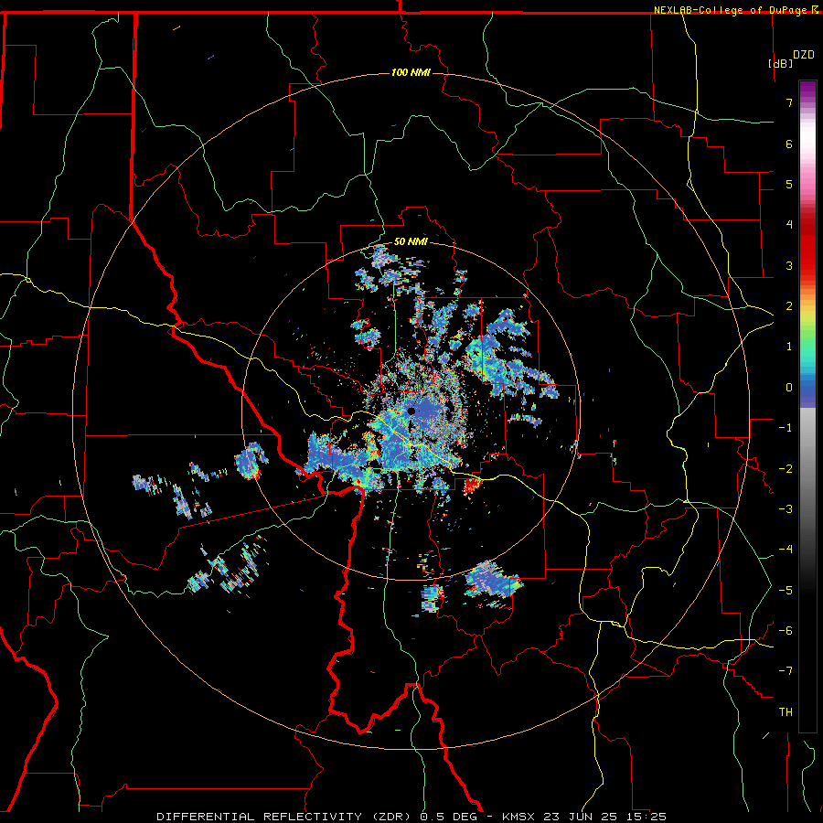Click the -6 colorbar tick label

pos(786,630)
